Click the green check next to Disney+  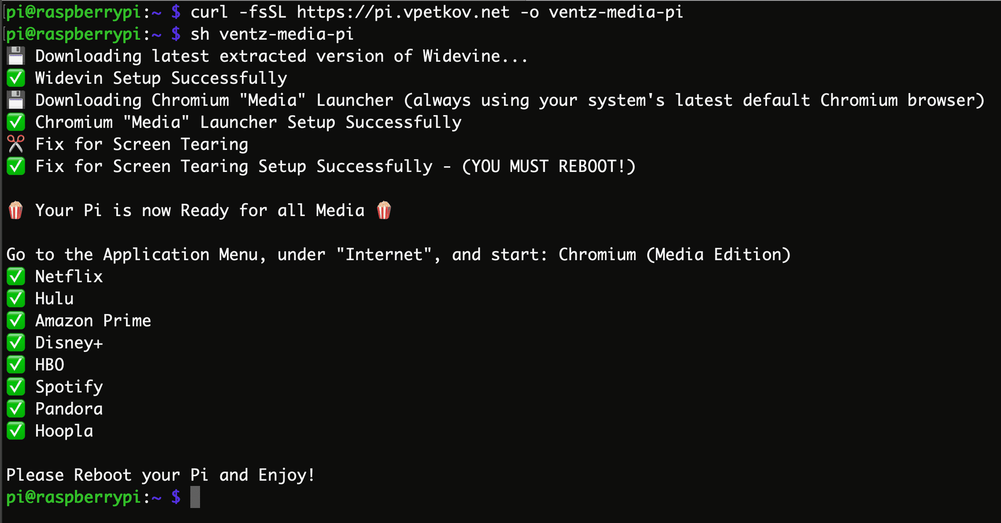coord(16,343)
